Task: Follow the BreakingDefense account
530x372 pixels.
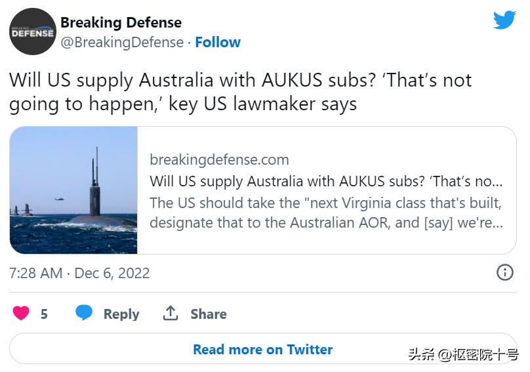Action: [218, 42]
